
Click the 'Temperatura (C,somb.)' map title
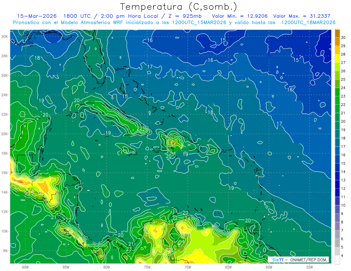pos(179,7)
